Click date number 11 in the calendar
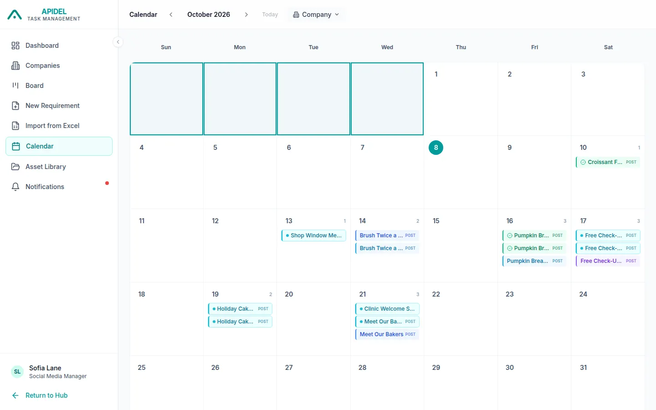The image size is (656, 410). 142,221
